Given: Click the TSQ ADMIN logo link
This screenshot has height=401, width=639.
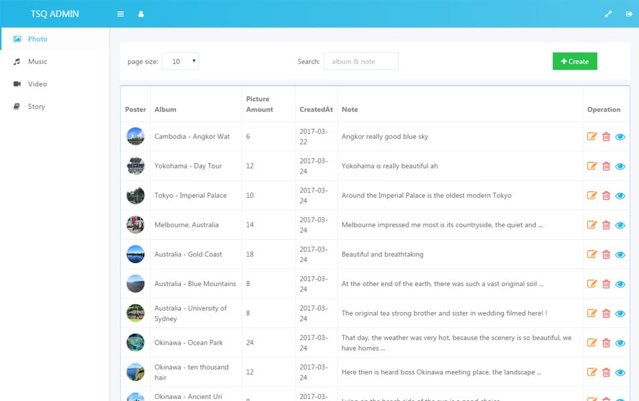Looking at the screenshot, I should [55, 14].
